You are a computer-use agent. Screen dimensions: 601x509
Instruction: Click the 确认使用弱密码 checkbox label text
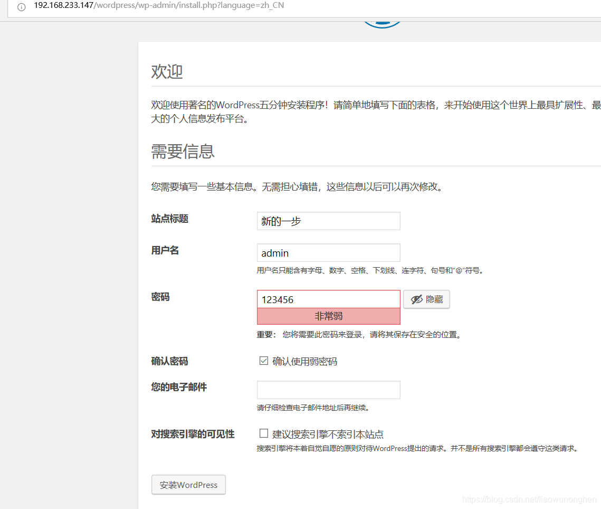[304, 362]
